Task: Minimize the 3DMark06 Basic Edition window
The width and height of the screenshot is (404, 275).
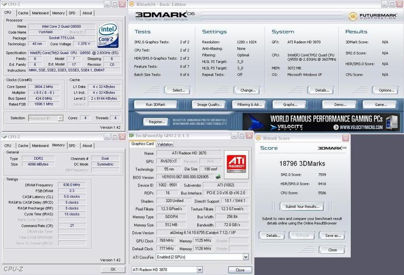Action: 384,4
